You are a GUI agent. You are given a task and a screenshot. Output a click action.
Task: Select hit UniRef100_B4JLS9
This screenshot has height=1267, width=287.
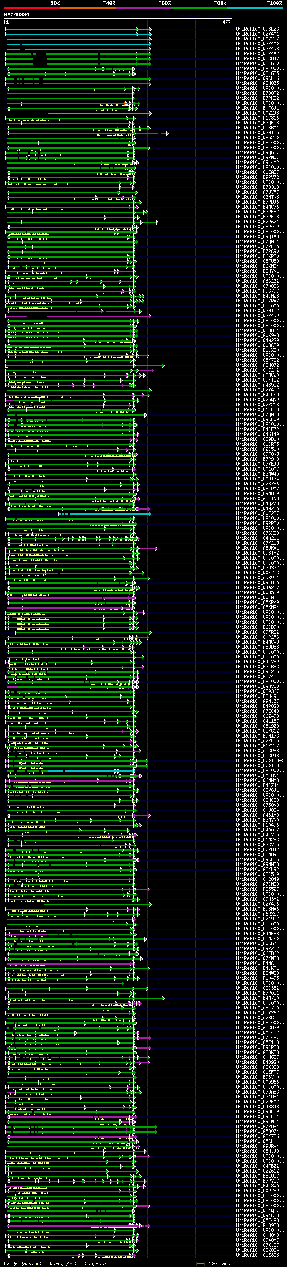257,395
